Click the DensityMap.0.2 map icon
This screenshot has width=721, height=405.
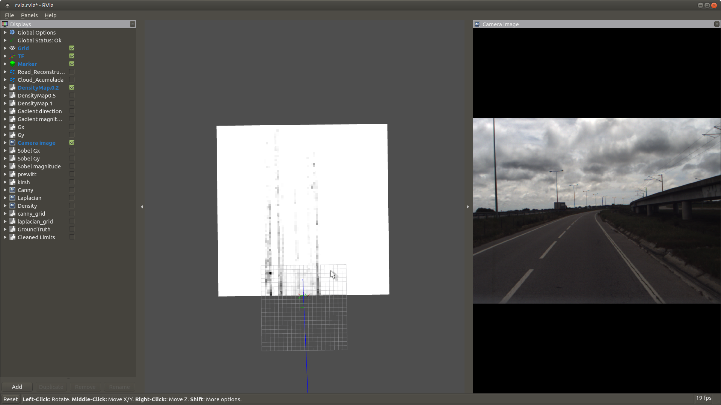[12, 87]
